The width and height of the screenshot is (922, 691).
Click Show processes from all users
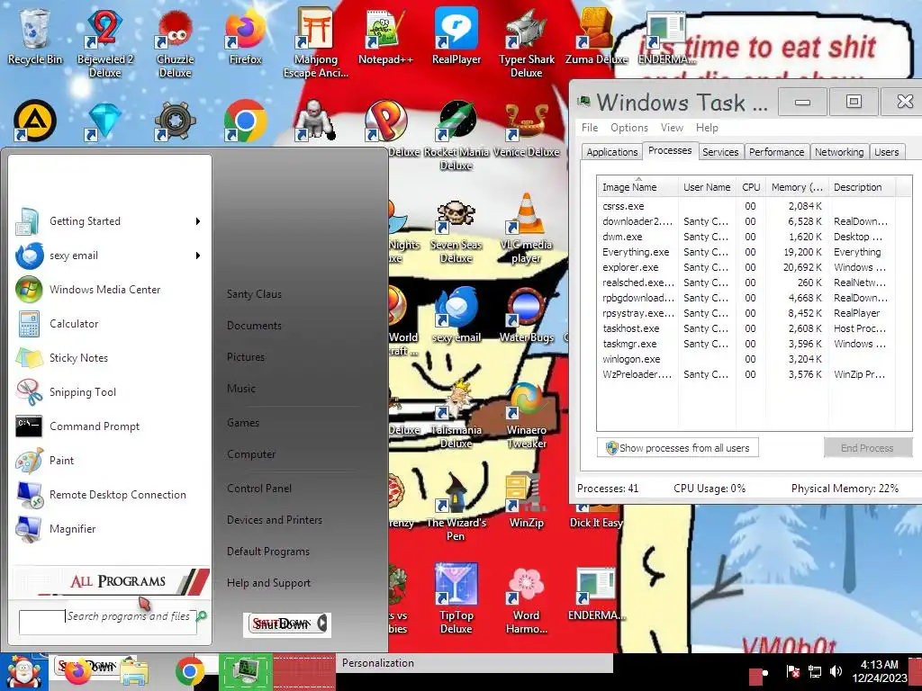click(x=677, y=448)
